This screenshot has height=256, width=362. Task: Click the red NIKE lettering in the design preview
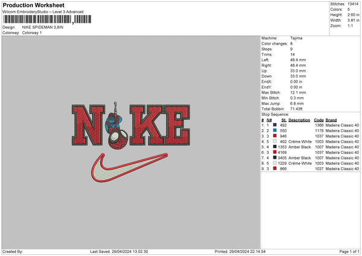[x=131, y=125]
